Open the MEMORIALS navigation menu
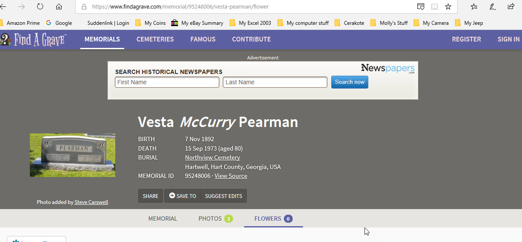 pos(102,39)
